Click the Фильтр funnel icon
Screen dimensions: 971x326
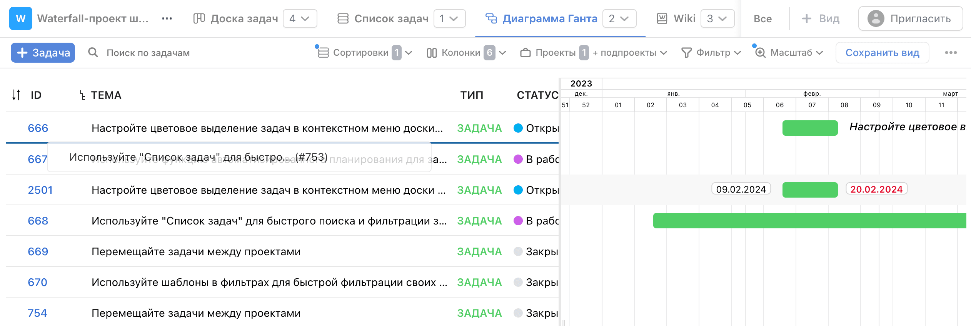[x=686, y=53]
